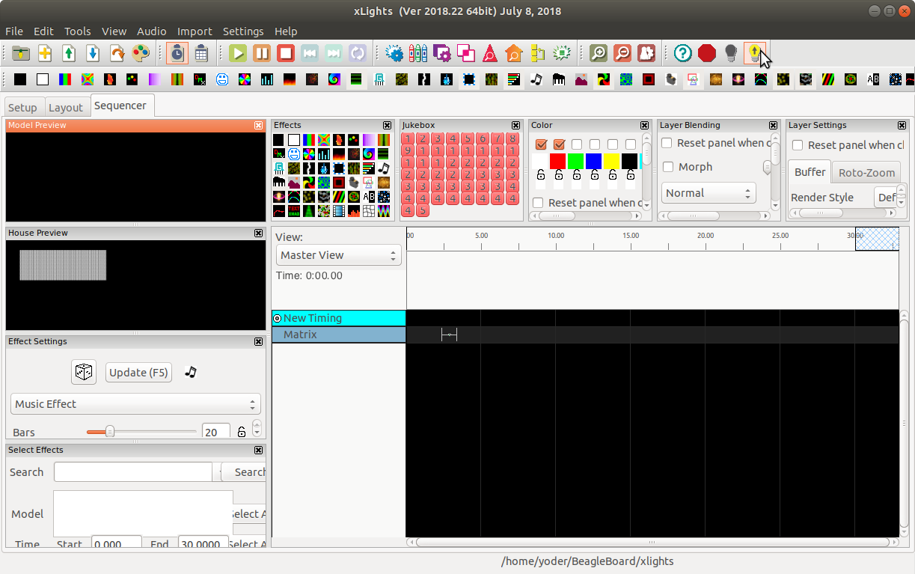Click the zoom out magnifier icon
The image size is (915, 574).
tap(622, 53)
